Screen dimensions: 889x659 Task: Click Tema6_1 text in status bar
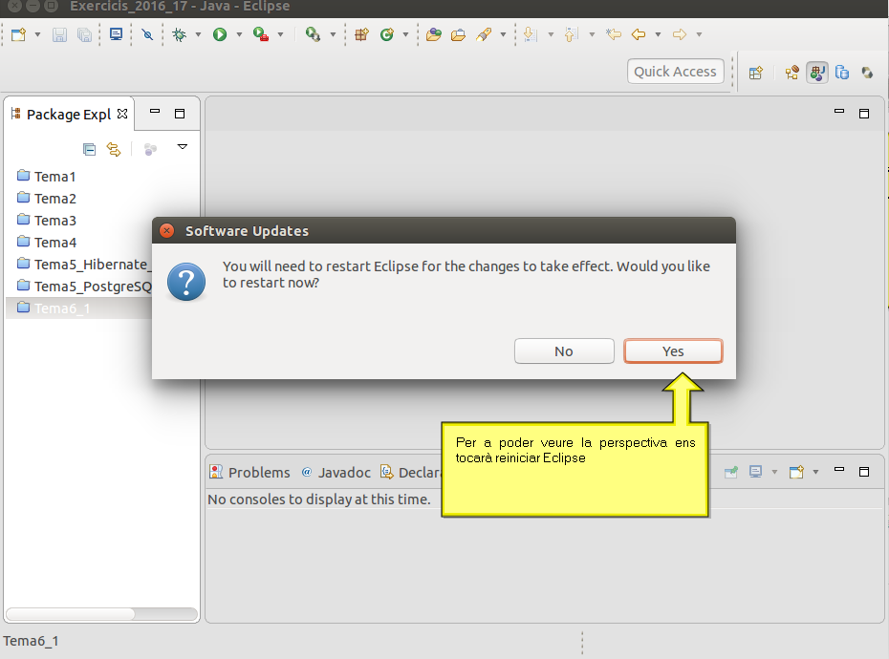point(31,641)
